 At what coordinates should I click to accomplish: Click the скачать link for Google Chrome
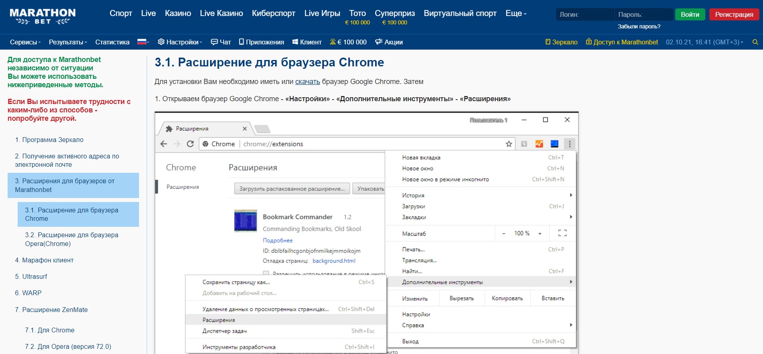click(x=307, y=82)
